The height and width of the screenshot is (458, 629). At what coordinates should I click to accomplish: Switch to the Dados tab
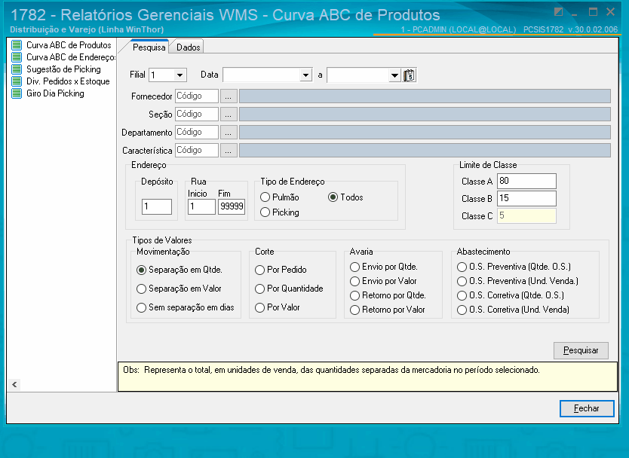(x=188, y=47)
